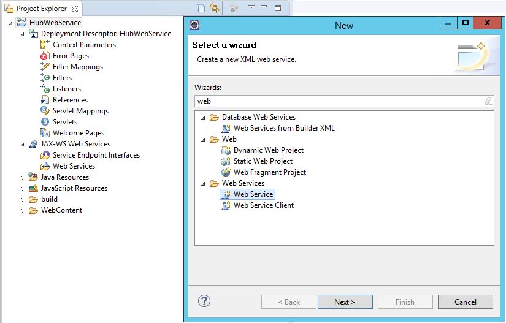Click the Listeners icon
Screen dimensions: 506x323
[45, 89]
